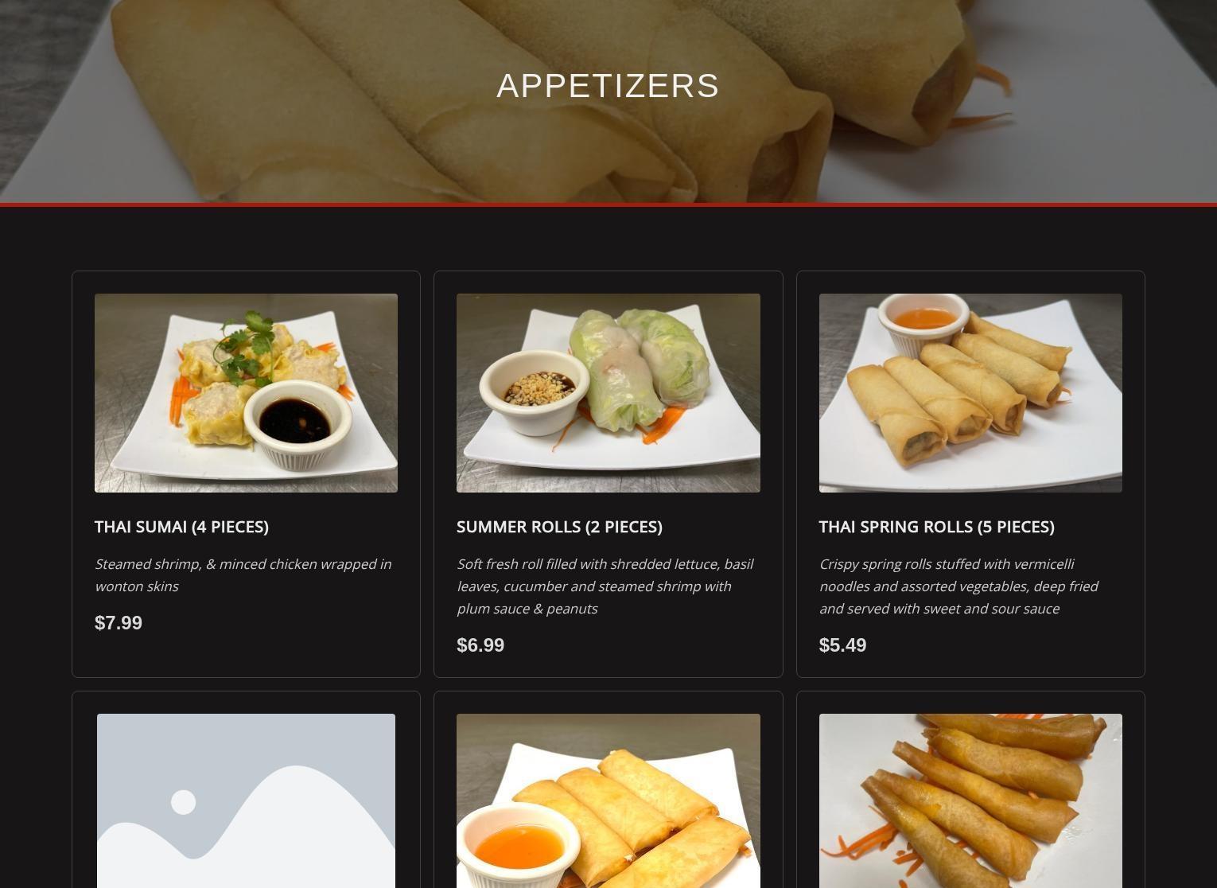Viewport: 1217px width, 888px height.
Task: Click the gray placeholder image
Action: [246, 800]
